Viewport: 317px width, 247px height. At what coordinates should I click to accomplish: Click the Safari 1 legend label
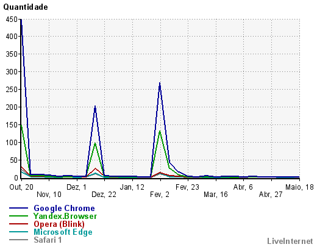click(x=48, y=240)
